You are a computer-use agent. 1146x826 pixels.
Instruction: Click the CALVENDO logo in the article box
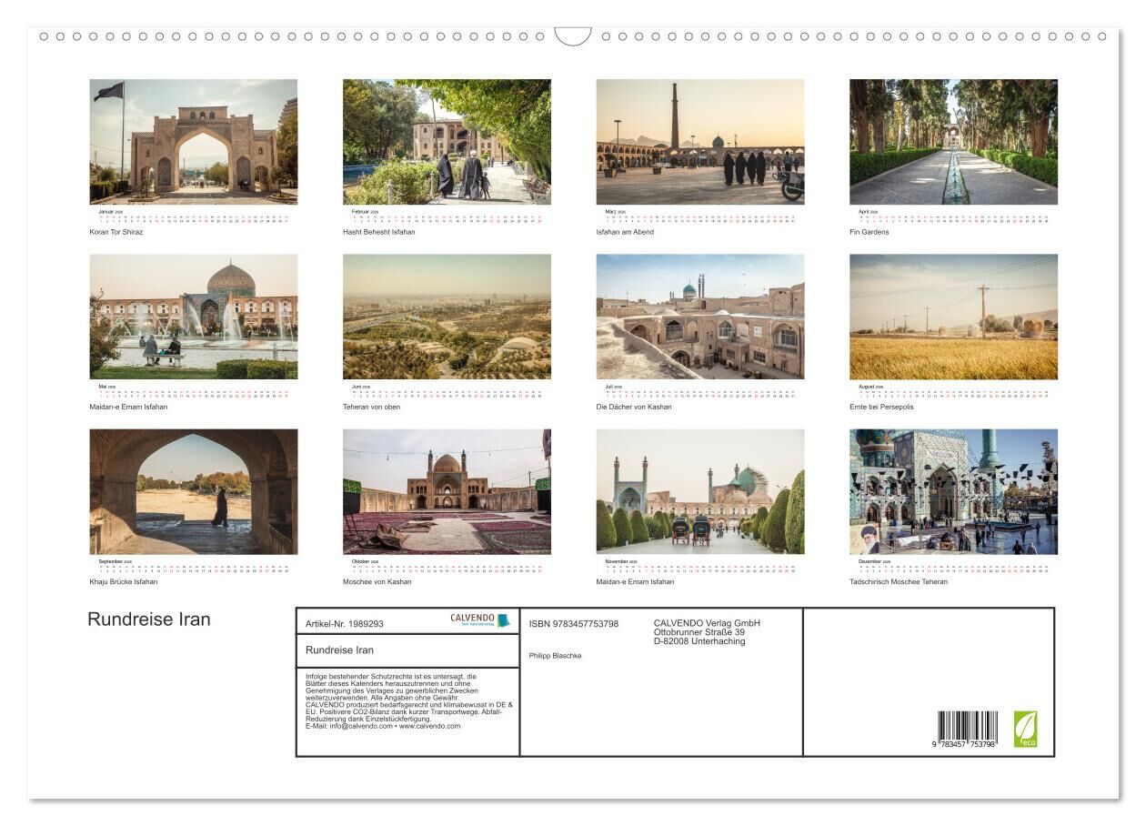(x=479, y=620)
